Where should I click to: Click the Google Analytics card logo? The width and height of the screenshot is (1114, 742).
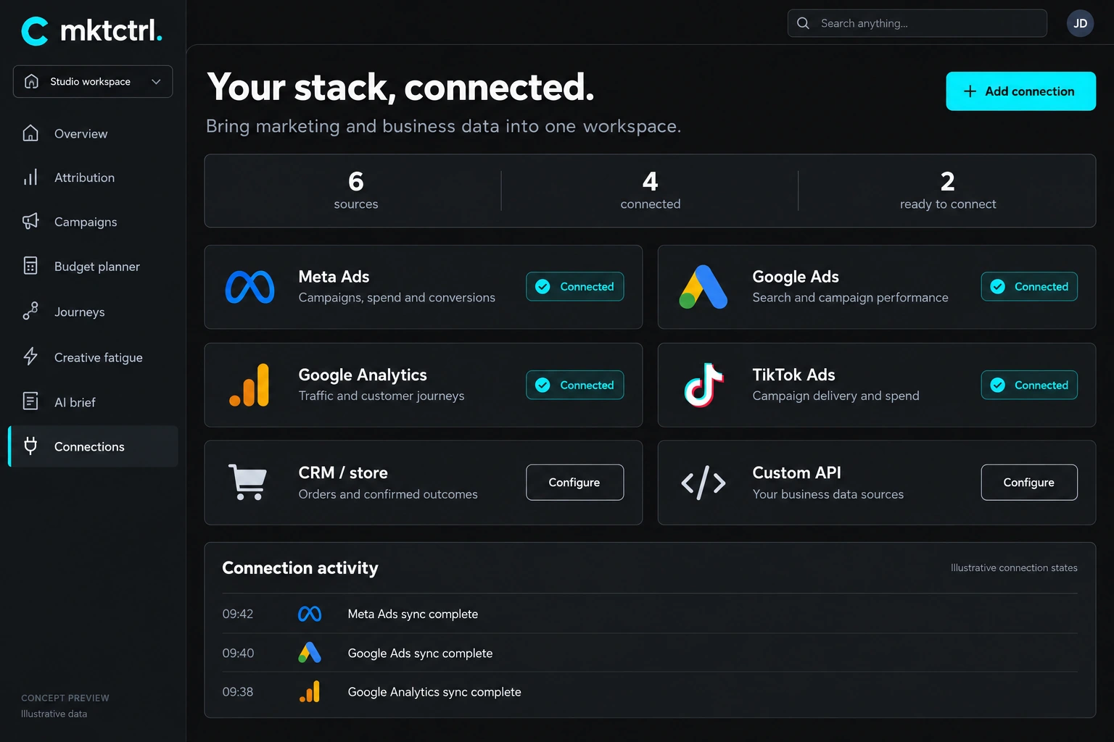click(x=249, y=385)
